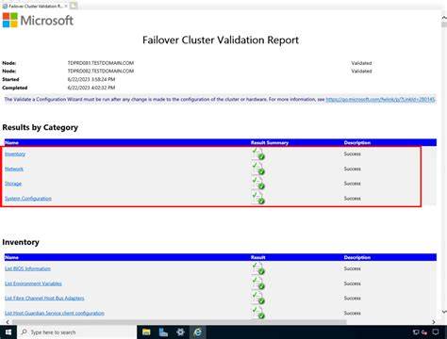447x339 pixels.
Task: Click the success icon in the Storage row
Action: (258, 183)
